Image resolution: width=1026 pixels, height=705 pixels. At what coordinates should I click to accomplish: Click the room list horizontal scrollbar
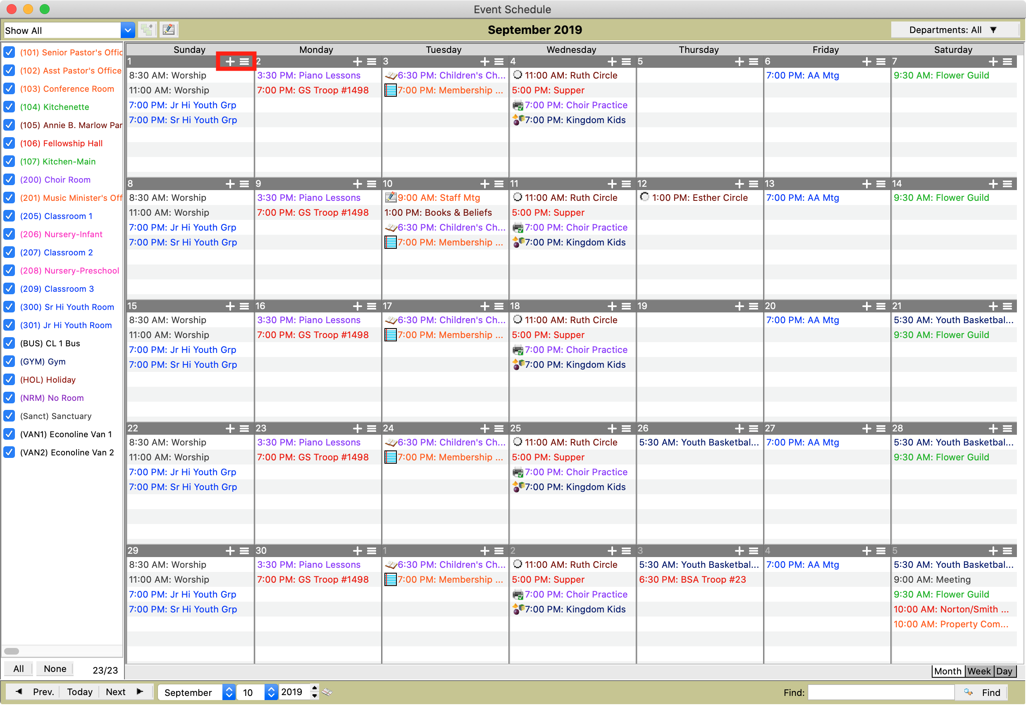click(x=12, y=651)
